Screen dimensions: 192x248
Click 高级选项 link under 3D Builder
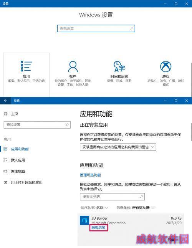[x=98, y=227]
